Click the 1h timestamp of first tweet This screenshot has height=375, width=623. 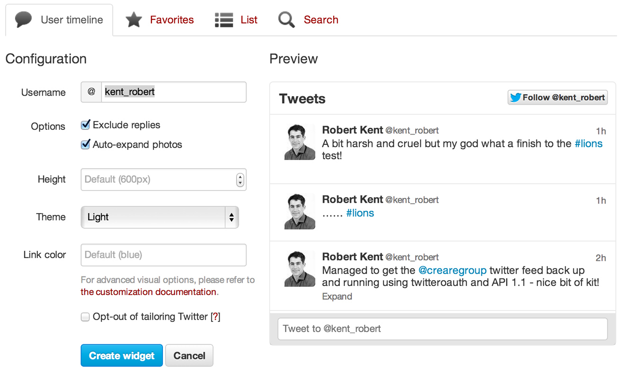click(x=601, y=131)
